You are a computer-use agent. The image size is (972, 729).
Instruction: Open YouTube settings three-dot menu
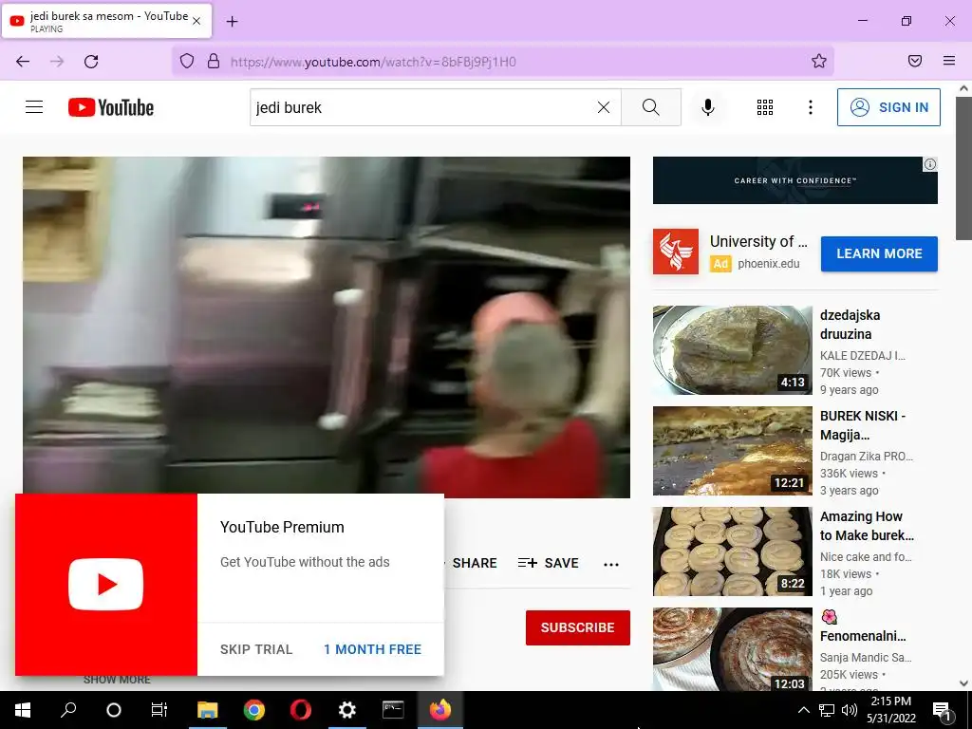point(811,107)
